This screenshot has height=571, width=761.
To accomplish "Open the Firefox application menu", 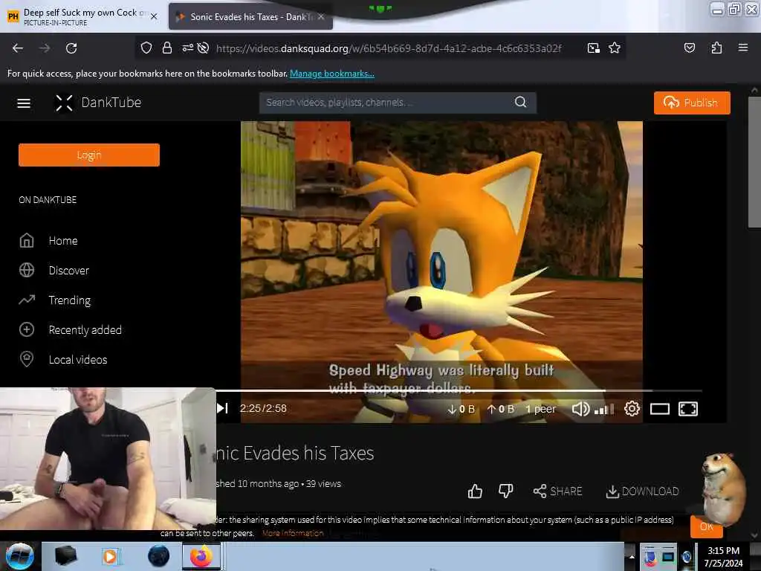I will point(742,48).
